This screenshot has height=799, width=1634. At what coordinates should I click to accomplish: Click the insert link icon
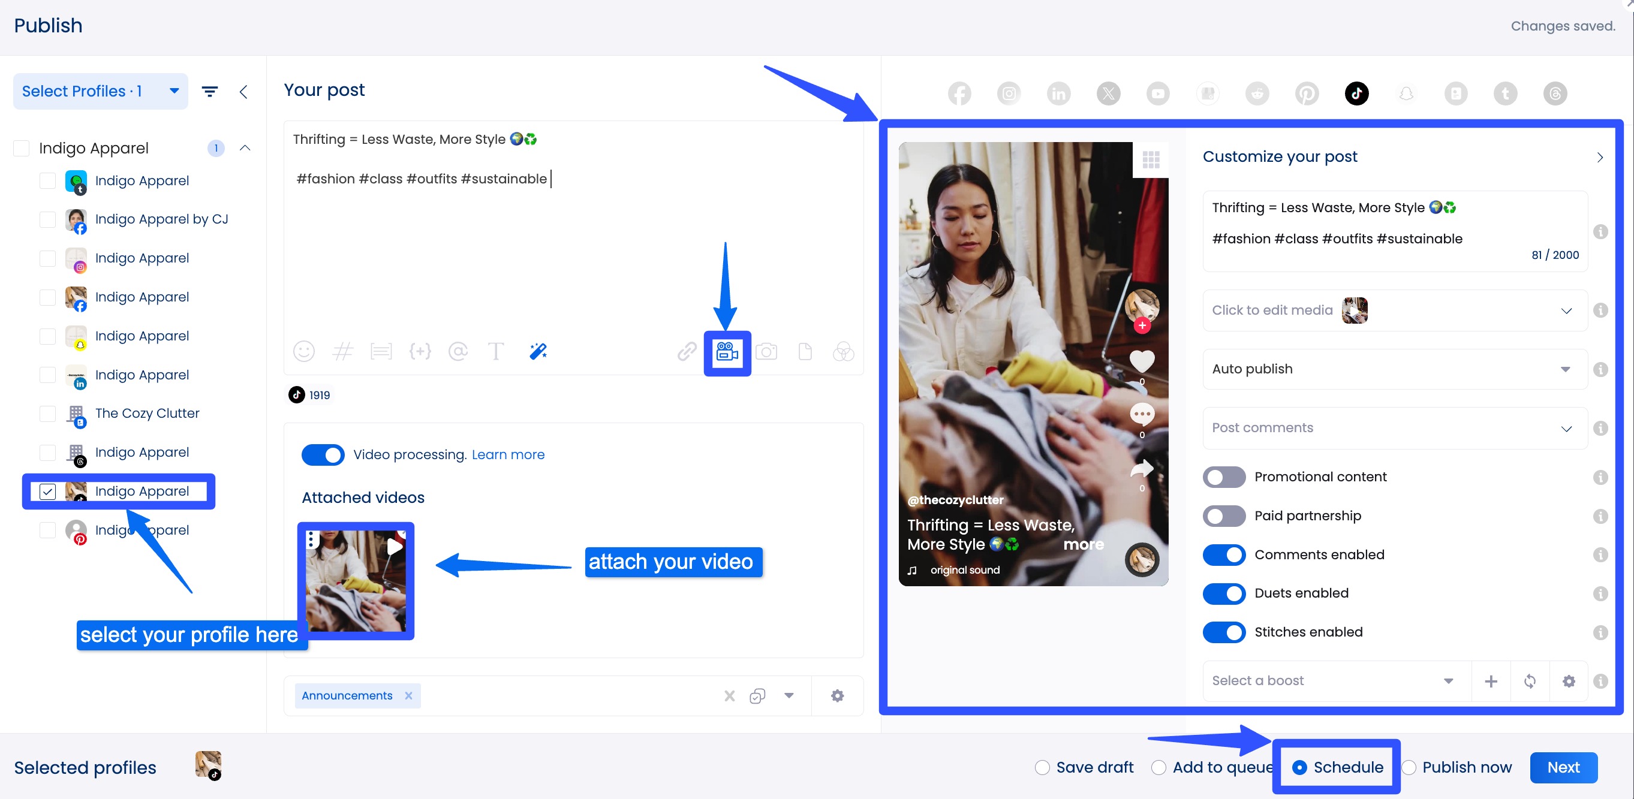pos(687,351)
